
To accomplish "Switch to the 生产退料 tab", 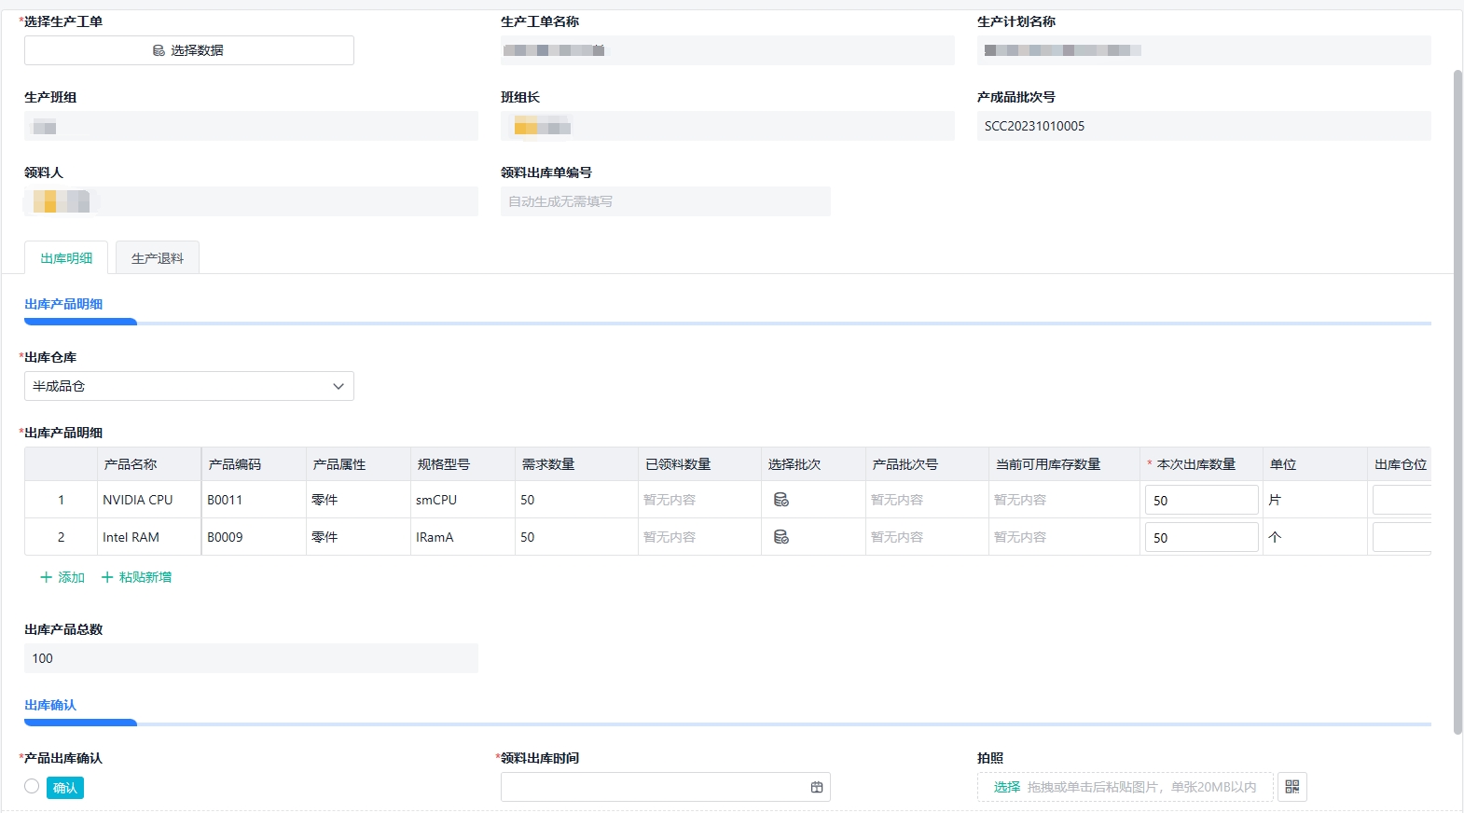I will (158, 258).
